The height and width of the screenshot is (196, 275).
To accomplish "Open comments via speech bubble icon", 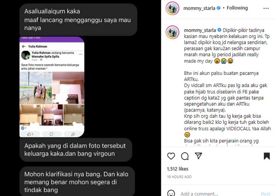I will pyautogui.click(x=185, y=156).
